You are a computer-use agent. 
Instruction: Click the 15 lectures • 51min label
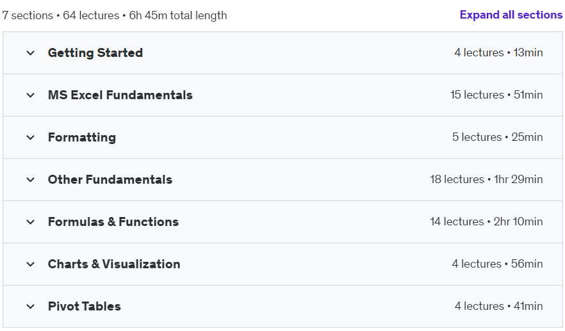pos(496,95)
